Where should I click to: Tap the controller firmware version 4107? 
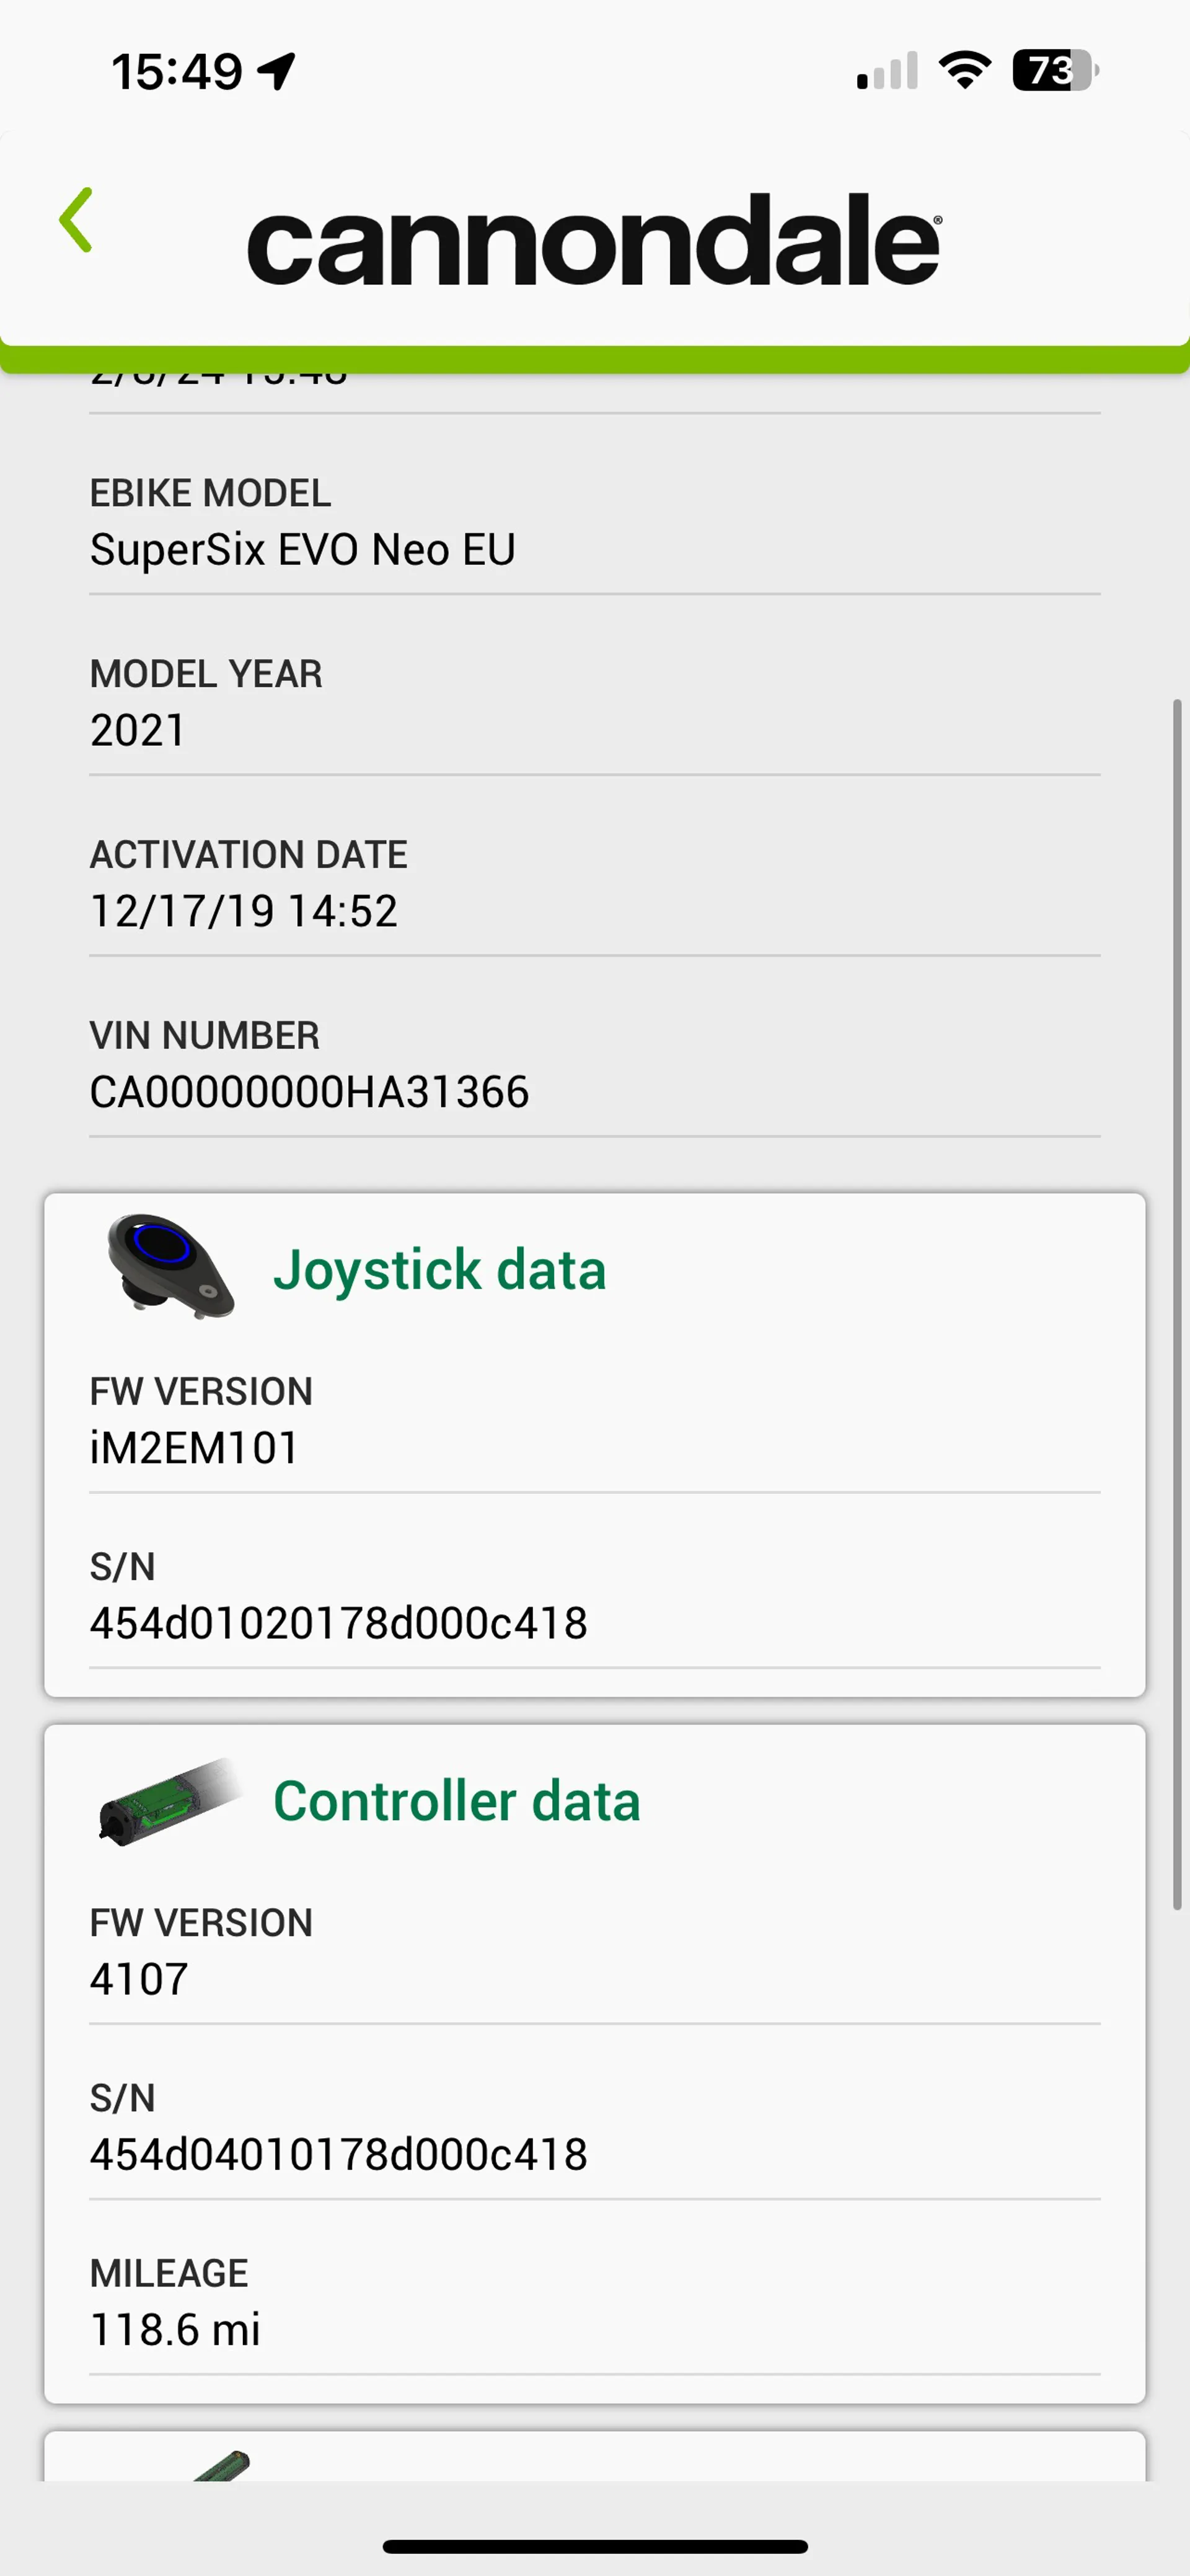click(140, 1979)
